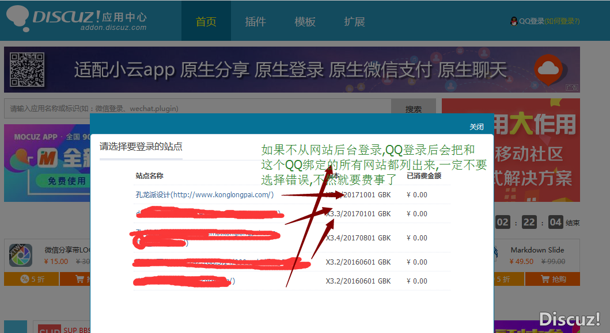Focus the app name search field
Image resolution: width=610 pixels, height=333 pixels.
[x=197, y=108]
